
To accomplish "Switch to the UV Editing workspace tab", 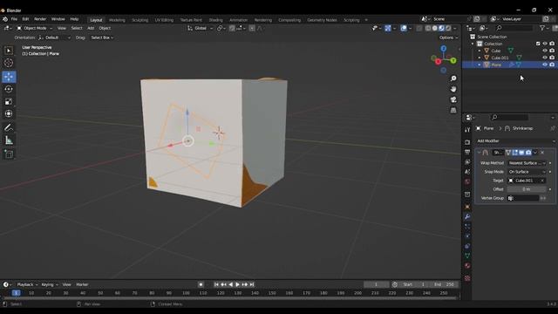I will click(164, 20).
